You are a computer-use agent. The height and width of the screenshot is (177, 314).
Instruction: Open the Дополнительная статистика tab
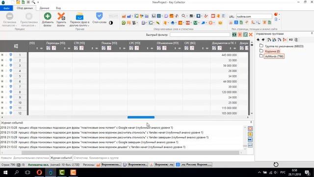tap(31, 158)
